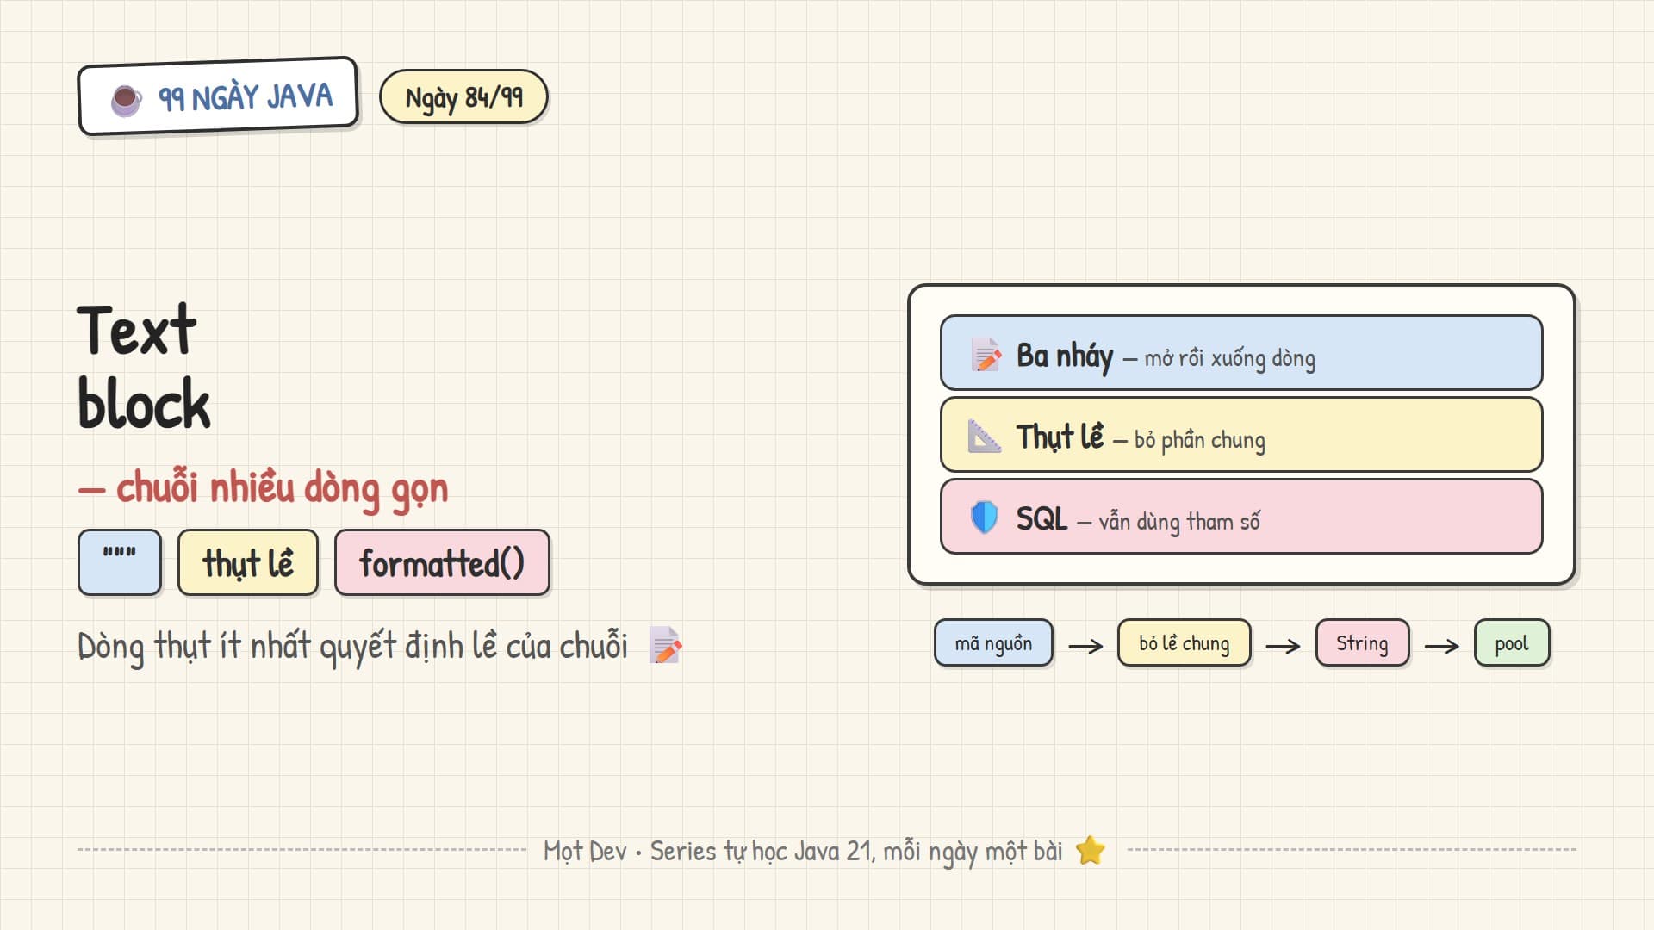The height and width of the screenshot is (930, 1654).
Task: Click the mã nguồn flow step
Action: [x=993, y=643]
